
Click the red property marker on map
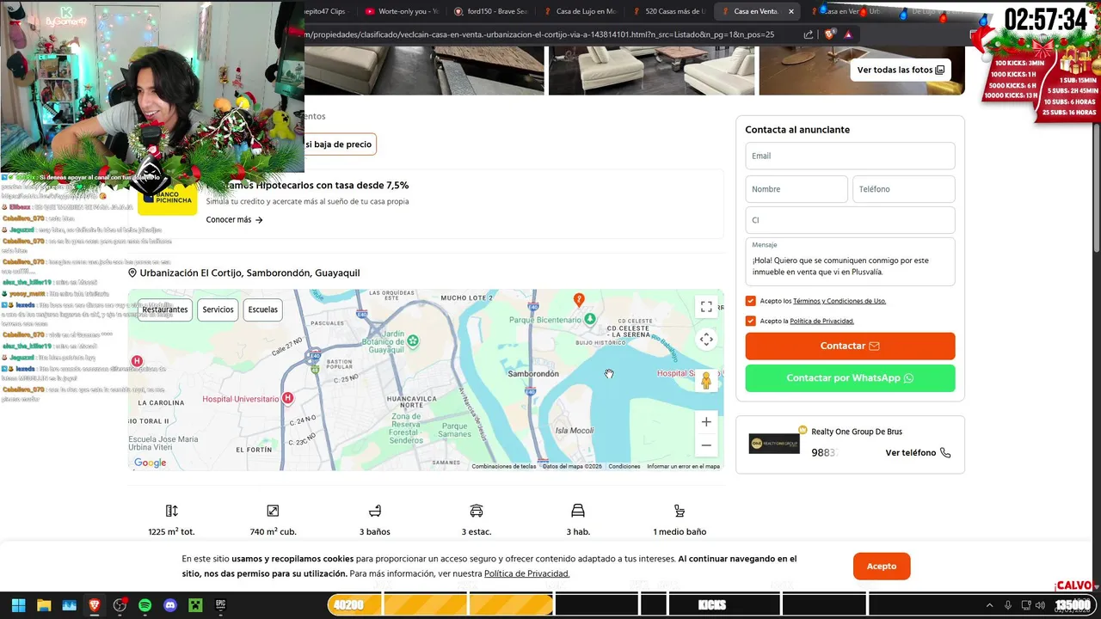click(579, 300)
